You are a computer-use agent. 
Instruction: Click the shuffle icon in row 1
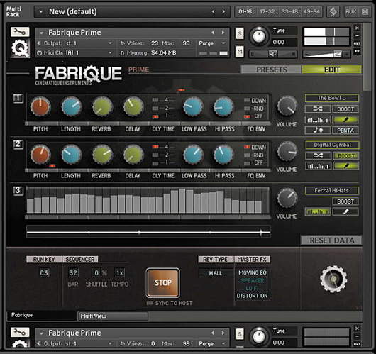tap(318, 109)
